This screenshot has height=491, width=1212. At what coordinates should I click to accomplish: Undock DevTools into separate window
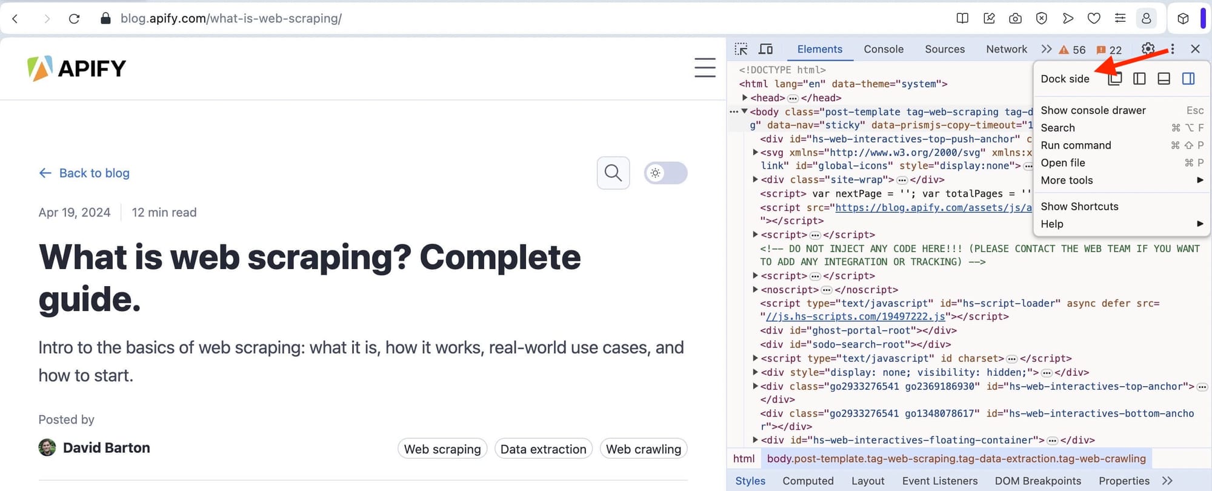click(x=1115, y=79)
